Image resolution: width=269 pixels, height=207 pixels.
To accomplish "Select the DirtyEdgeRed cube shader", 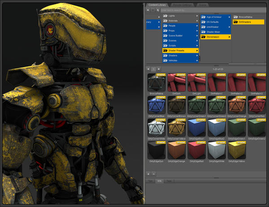I will pyautogui.click(x=197, y=150).
